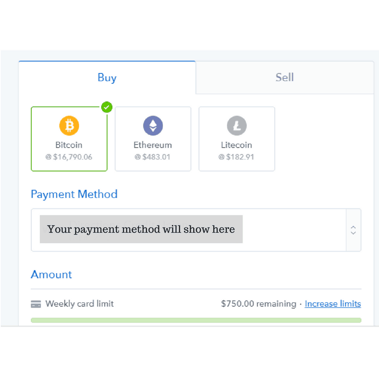The height and width of the screenshot is (379, 379).
Task: Select the Ethereum currency card
Action: pos(153,139)
